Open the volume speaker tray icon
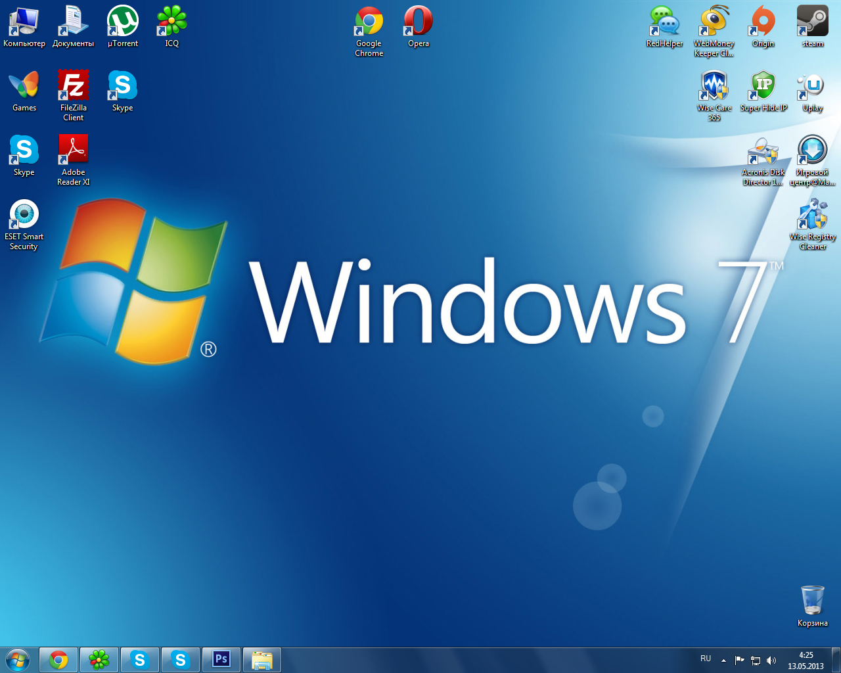The width and height of the screenshot is (841, 673). [x=771, y=661]
